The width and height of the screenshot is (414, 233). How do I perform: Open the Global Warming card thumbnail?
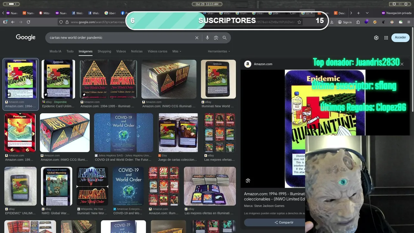57,186
